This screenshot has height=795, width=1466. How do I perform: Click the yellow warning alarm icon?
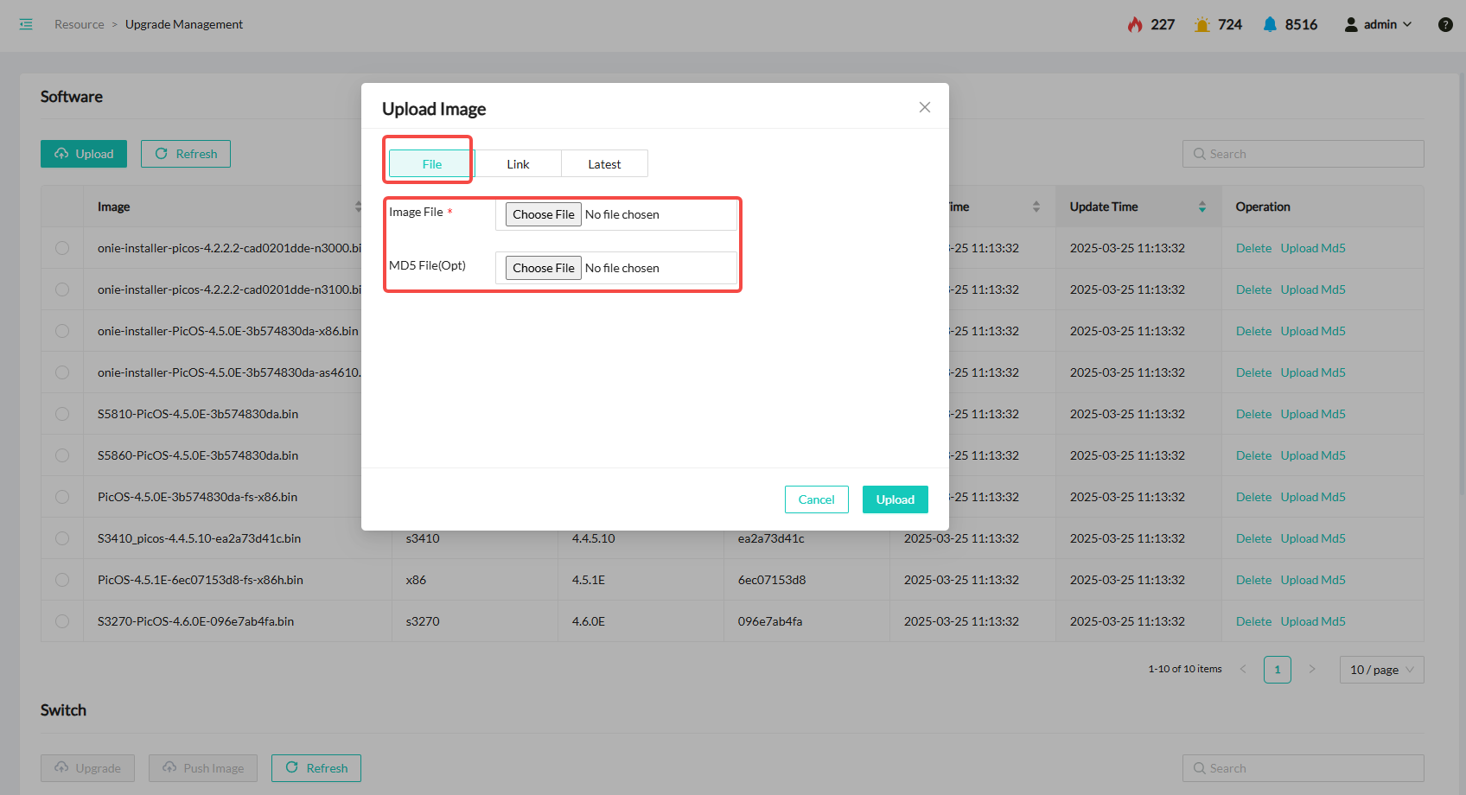click(x=1201, y=24)
